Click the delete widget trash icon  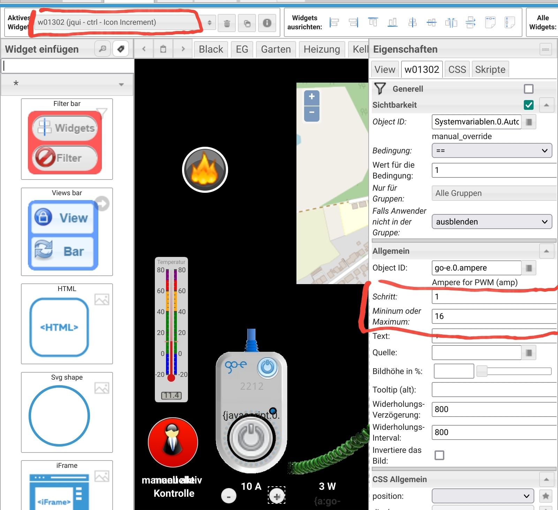(227, 23)
